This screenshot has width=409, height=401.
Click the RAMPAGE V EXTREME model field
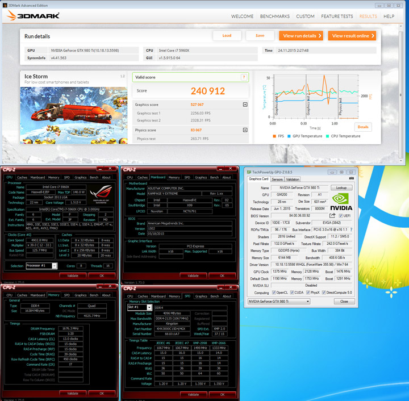click(174, 194)
